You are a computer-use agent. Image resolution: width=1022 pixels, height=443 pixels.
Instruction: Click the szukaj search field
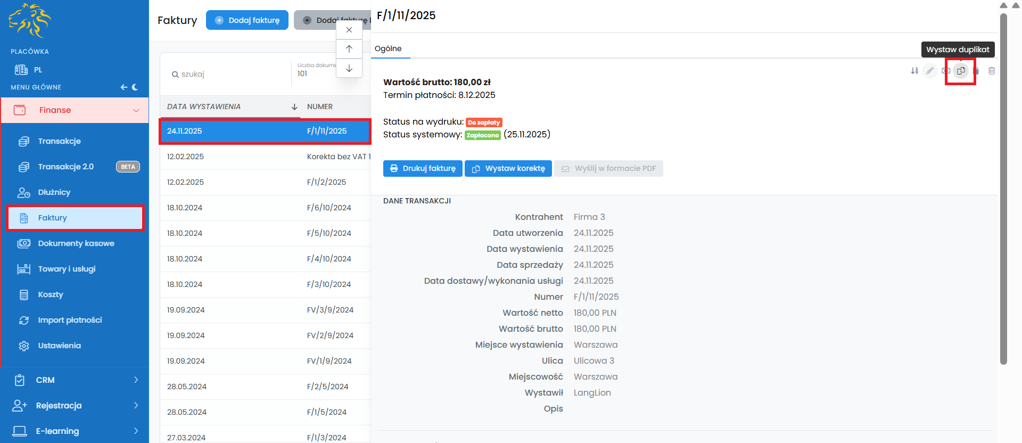coord(229,74)
